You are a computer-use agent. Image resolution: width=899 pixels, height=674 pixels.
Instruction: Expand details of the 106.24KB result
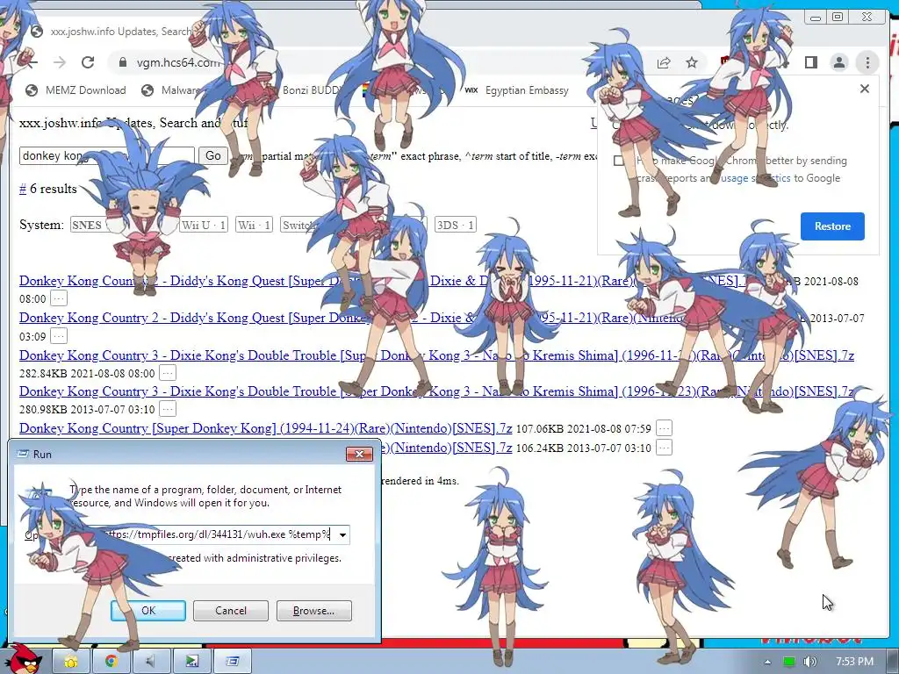pos(664,448)
